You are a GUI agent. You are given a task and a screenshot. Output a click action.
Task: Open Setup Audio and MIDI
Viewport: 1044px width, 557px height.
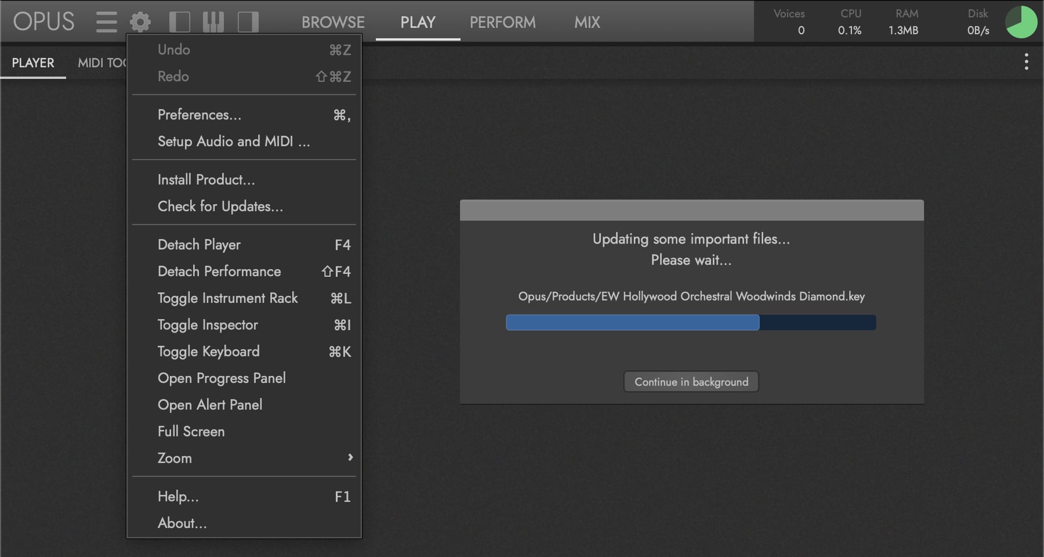point(244,142)
